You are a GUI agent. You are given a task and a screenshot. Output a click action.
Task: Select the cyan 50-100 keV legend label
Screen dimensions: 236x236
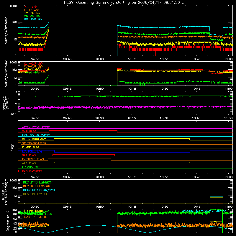pyautogui.click(x=33, y=19)
